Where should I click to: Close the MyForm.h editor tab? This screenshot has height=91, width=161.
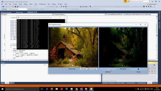tap(36, 12)
